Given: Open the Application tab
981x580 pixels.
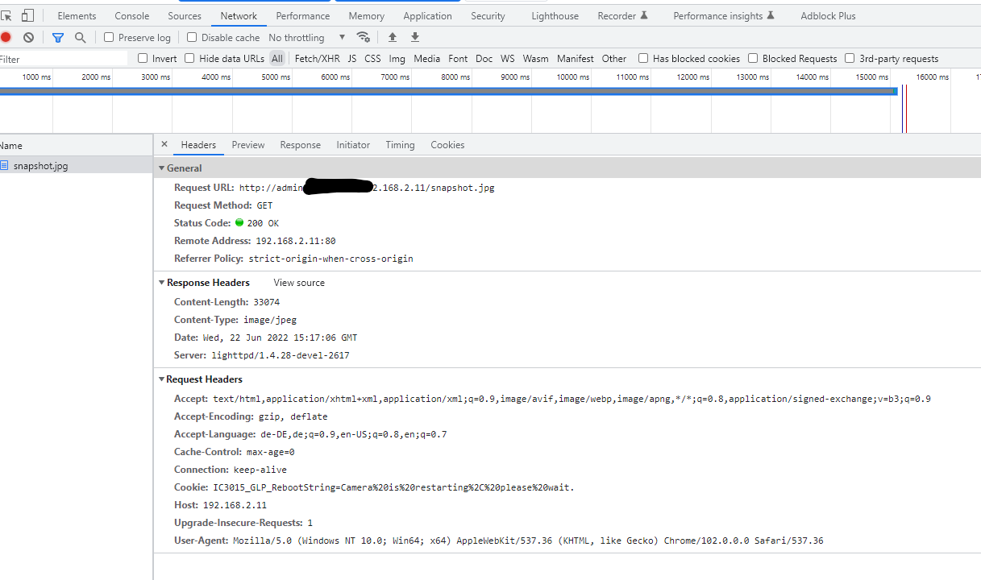Looking at the screenshot, I should (428, 15).
